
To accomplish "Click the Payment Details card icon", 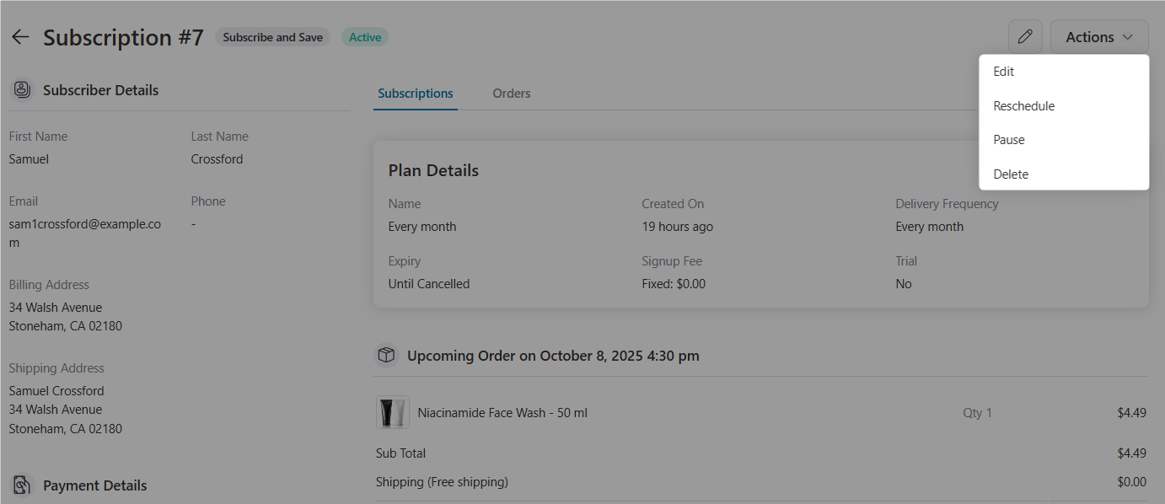I will [21, 485].
